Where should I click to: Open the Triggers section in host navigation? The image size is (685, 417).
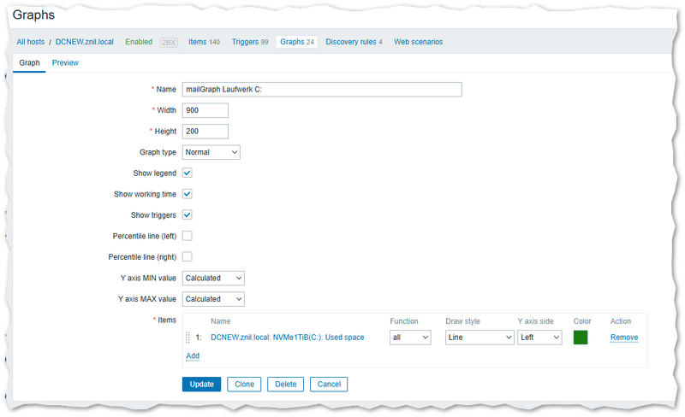pos(250,42)
